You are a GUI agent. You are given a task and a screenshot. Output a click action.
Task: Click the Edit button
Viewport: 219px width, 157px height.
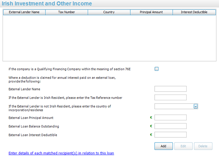click(183, 146)
